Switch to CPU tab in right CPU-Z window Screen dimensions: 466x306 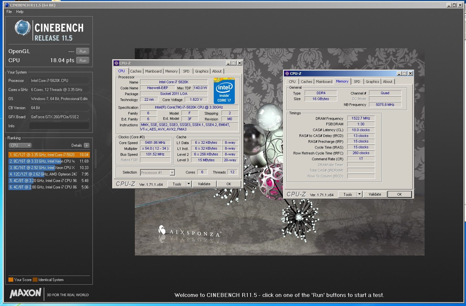(x=292, y=82)
